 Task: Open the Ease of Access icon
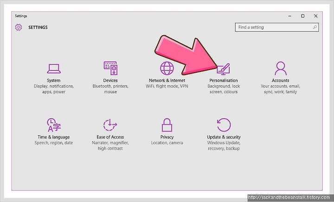tap(110, 125)
